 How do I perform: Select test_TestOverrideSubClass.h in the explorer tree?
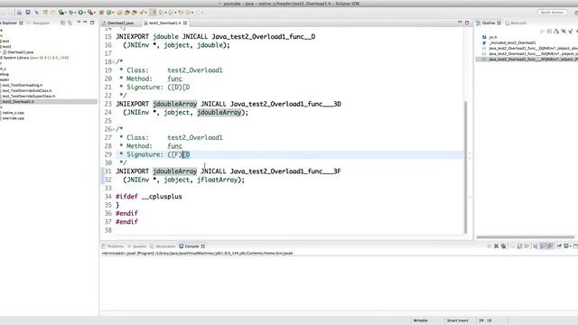[x=27, y=90]
